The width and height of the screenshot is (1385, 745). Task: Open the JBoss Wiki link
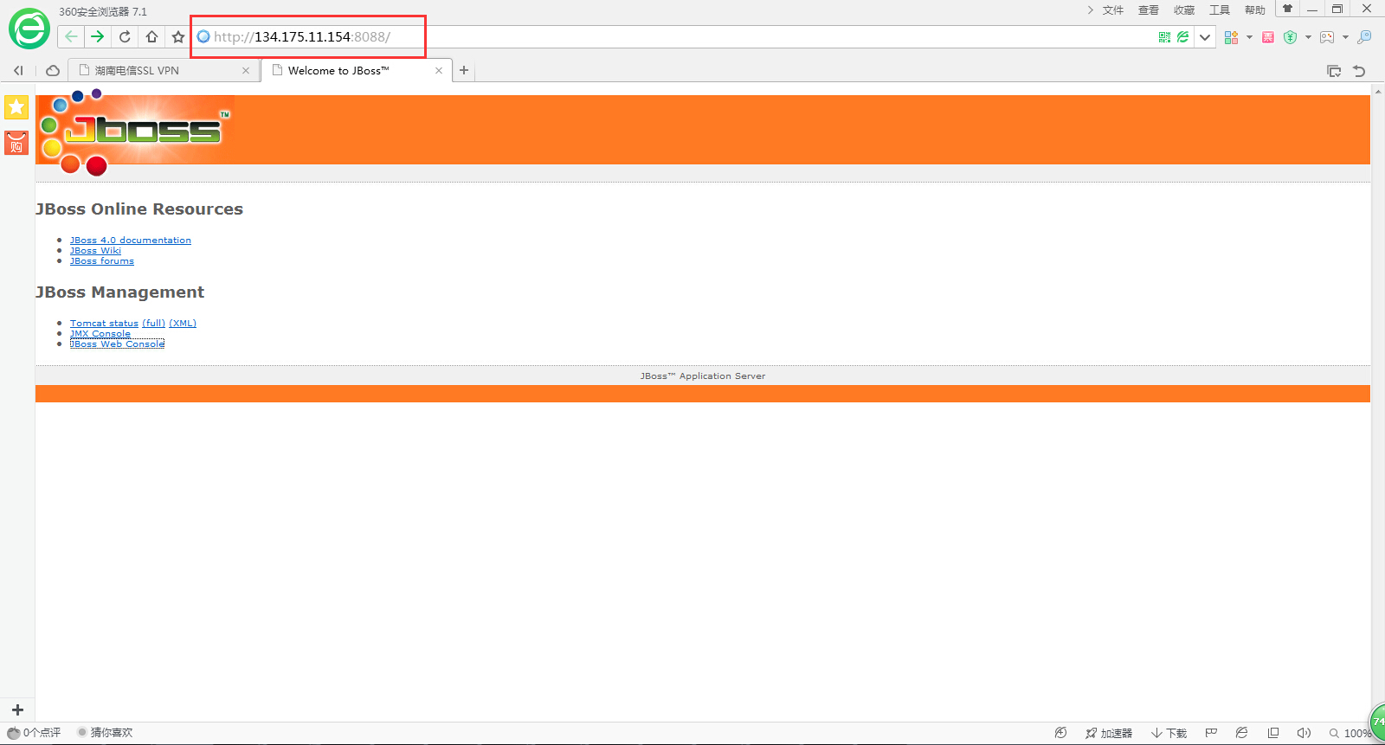95,251
